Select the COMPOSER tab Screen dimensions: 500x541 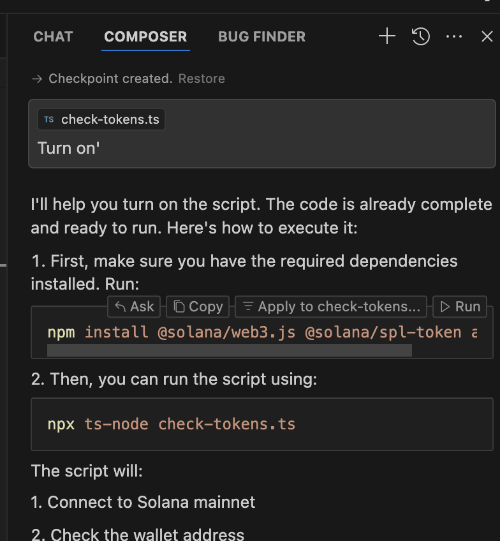pyautogui.click(x=145, y=37)
